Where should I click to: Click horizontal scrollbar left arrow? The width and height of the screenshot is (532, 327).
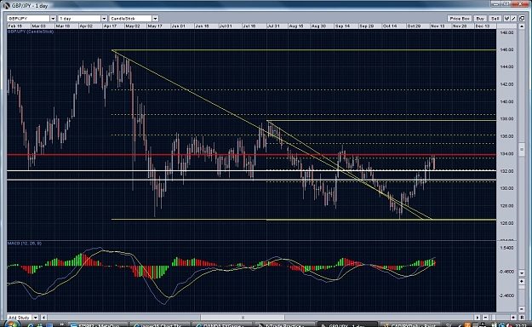(43, 317)
